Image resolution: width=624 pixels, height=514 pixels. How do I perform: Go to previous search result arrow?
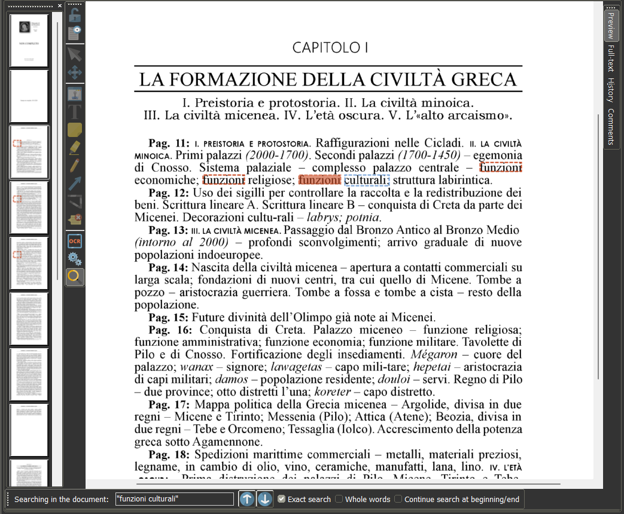(x=246, y=499)
